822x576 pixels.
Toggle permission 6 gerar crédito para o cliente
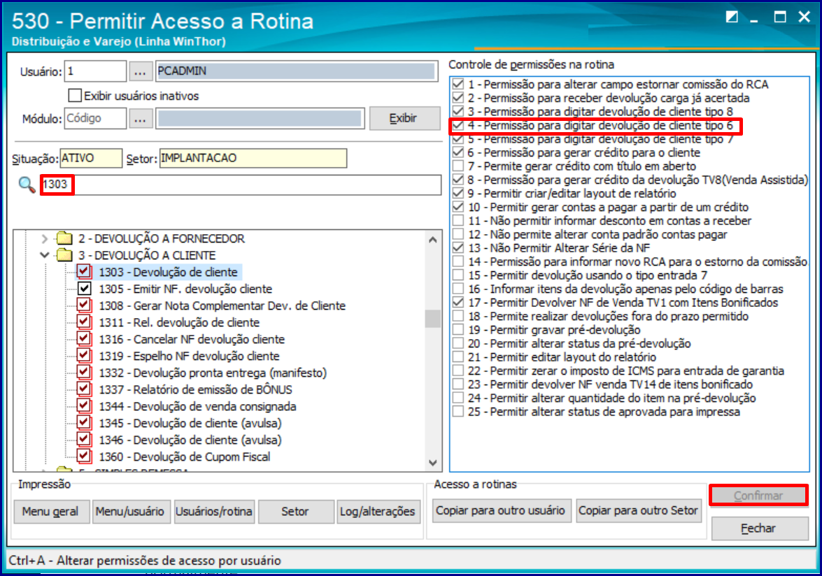[458, 152]
